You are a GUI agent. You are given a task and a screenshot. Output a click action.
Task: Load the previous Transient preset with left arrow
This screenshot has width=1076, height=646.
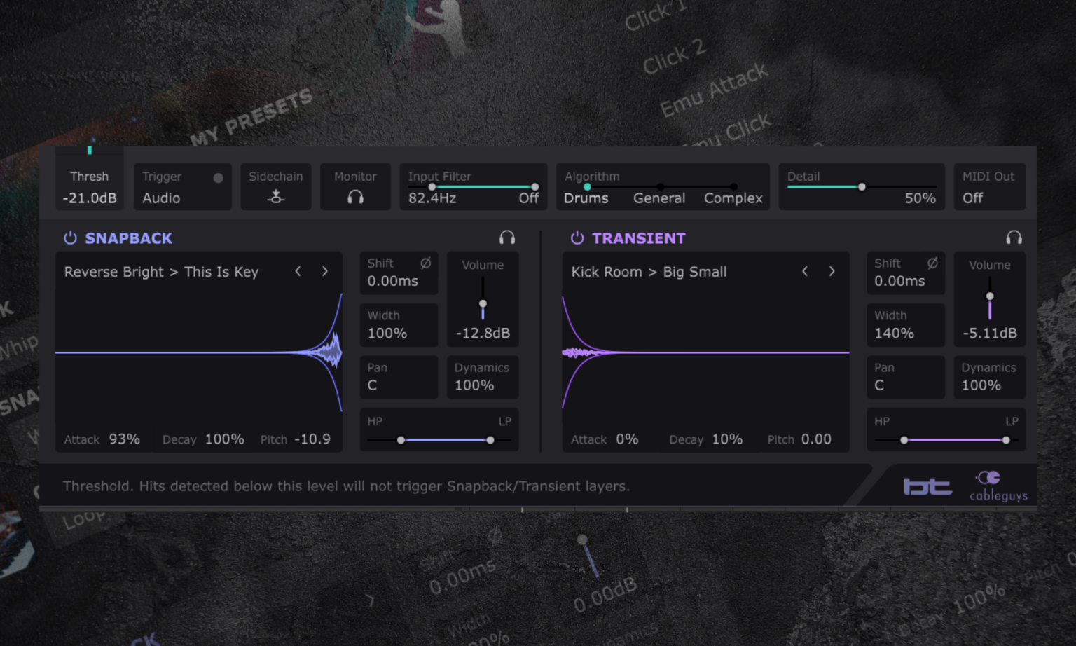[804, 271]
